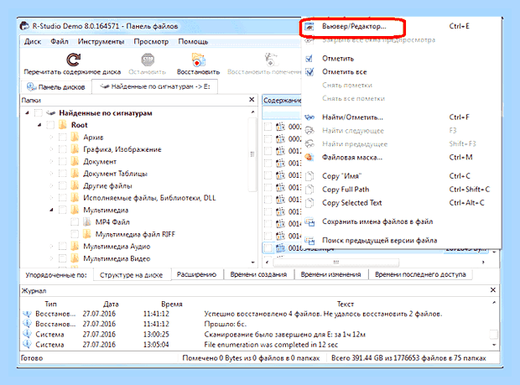The width and height of the screenshot is (520, 385).
Task: Sort by Структуре на диске
Action: click(x=132, y=275)
